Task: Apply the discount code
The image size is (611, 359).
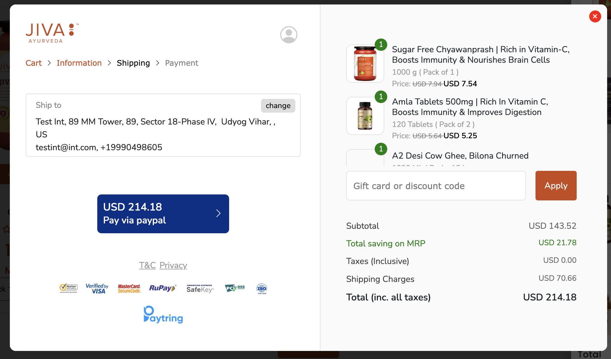Action: click(x=556, y=186)
